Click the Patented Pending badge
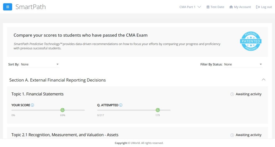Viewport: 275px width, 147px height. (x=251, y=41)
